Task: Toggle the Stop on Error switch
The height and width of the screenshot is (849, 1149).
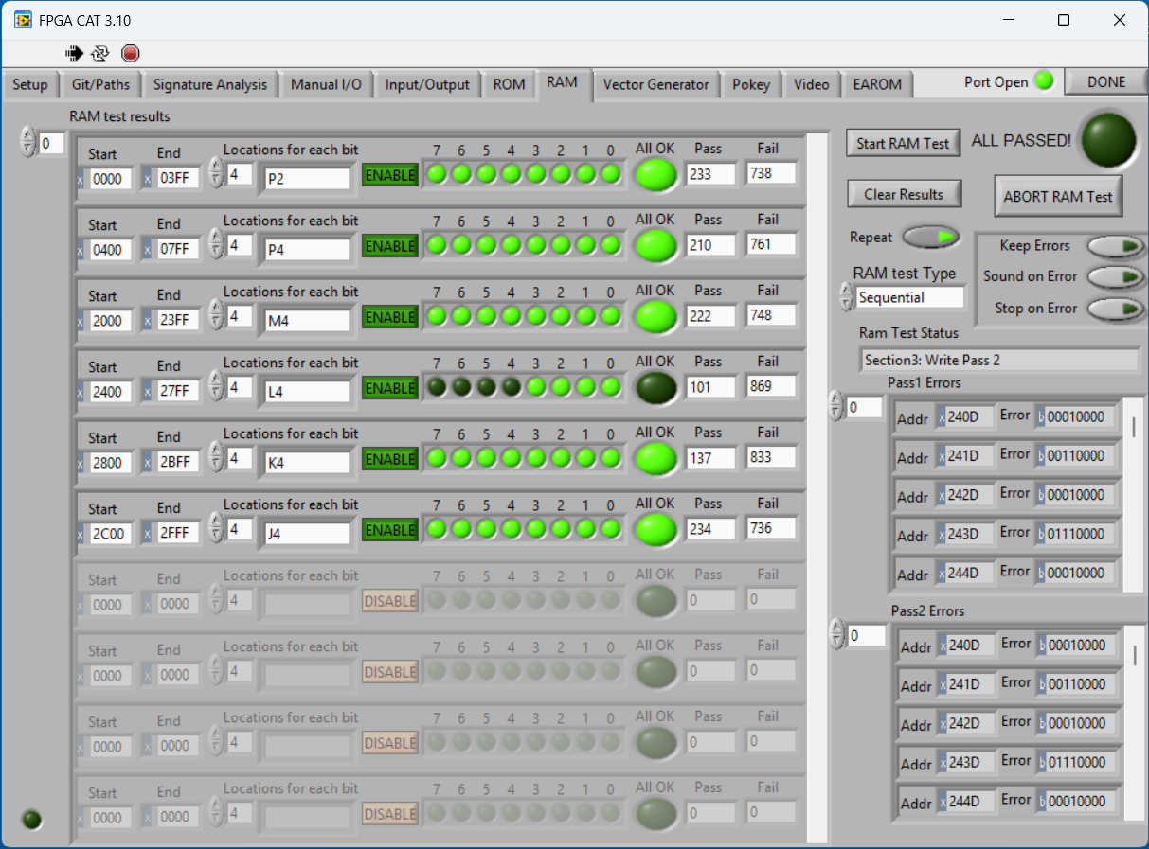Action: coord(1114,309)
